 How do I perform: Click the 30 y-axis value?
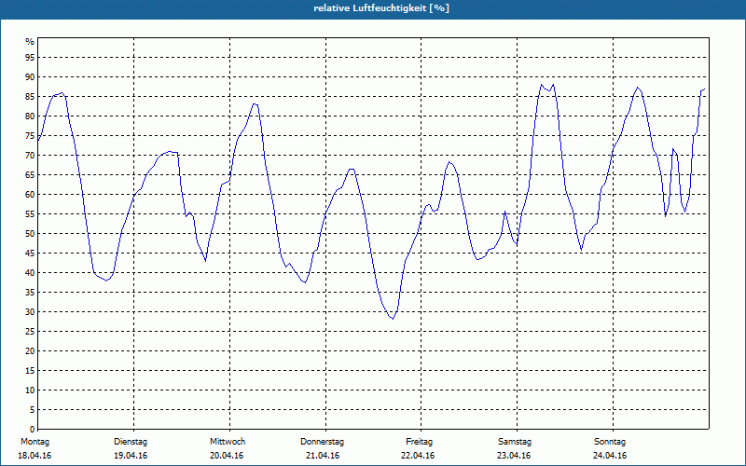[x=30, y=312]
